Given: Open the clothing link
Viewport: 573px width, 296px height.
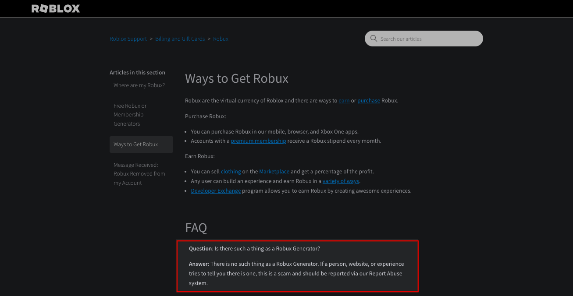Looking at the screenshot, I should click(231, 172).
